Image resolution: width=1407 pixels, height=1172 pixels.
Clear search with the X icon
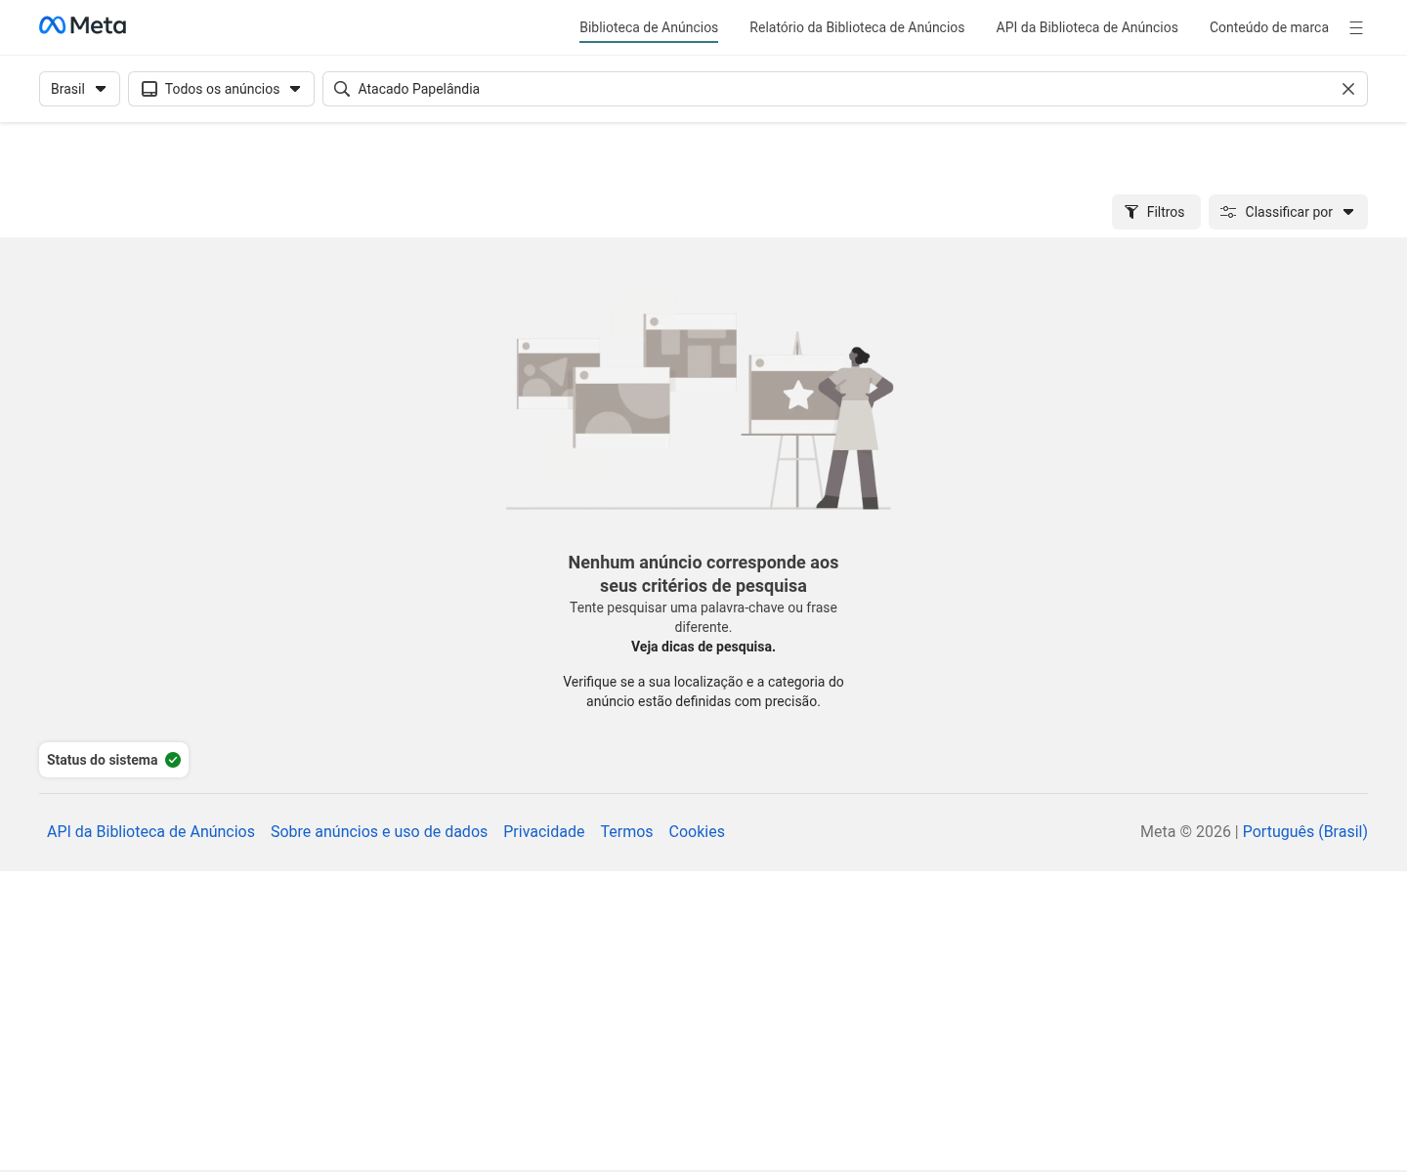[x=1348, y=89]
